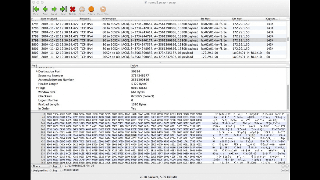The image size is (320, 180).
Task: Select packet row 3800
Action: tap(159, 44)
